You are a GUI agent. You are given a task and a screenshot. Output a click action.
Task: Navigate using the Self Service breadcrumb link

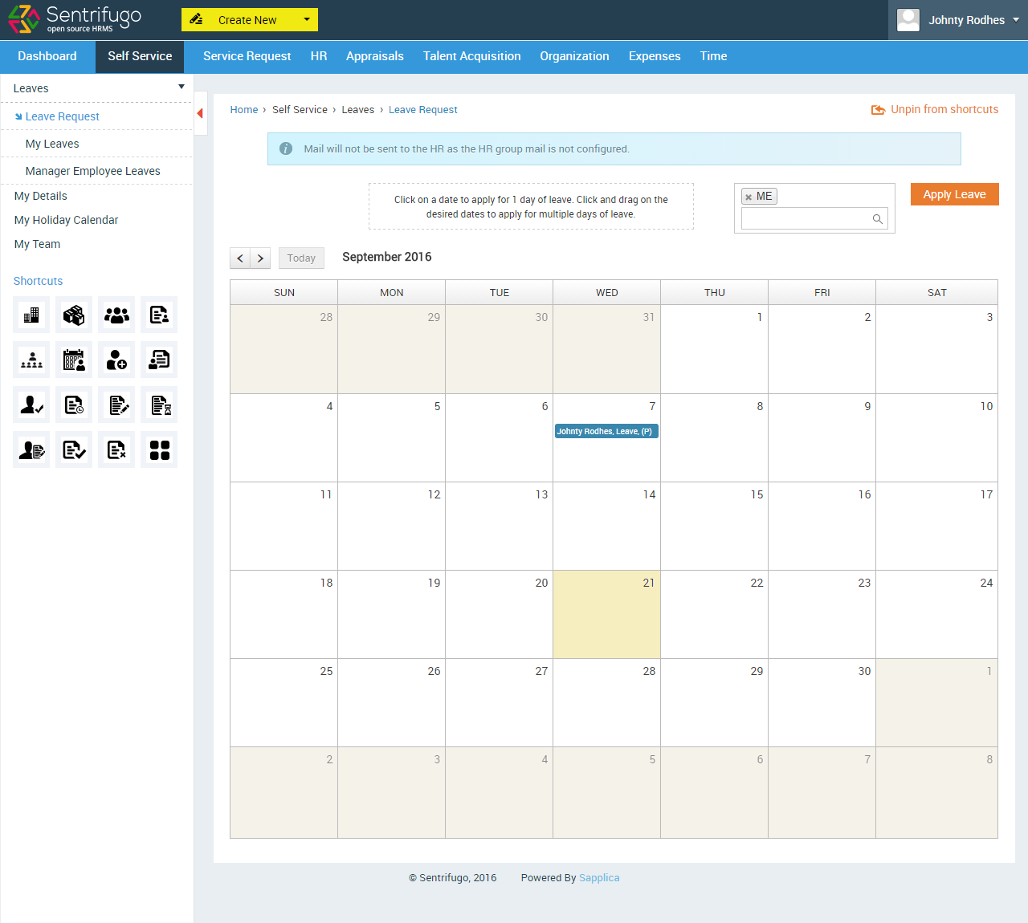point(300,109)
